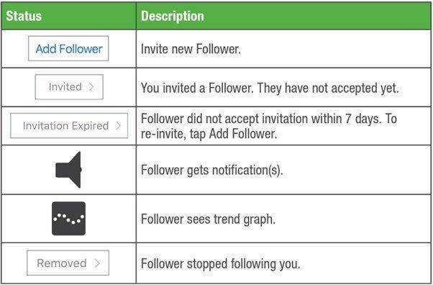This screenshot has height=285, width=433.
Task: Select the Removed status button
Action: click(x=68, y=263)
